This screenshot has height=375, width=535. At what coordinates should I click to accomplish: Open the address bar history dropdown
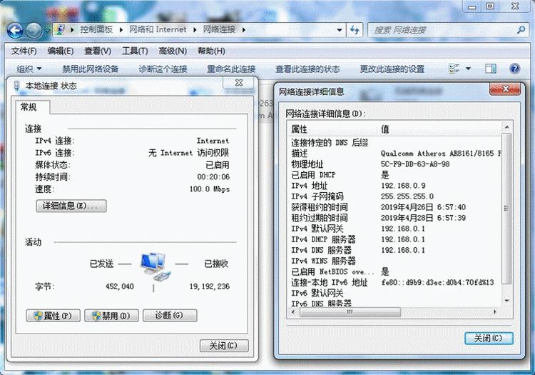coord(340,30)
